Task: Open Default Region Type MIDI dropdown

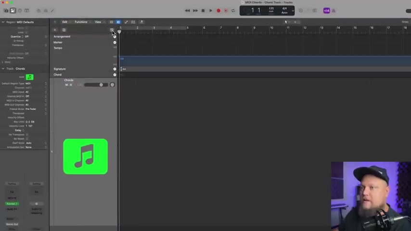Action: point(36,83)
